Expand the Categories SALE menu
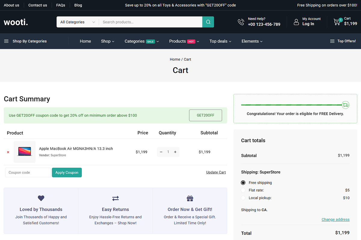 142,41
